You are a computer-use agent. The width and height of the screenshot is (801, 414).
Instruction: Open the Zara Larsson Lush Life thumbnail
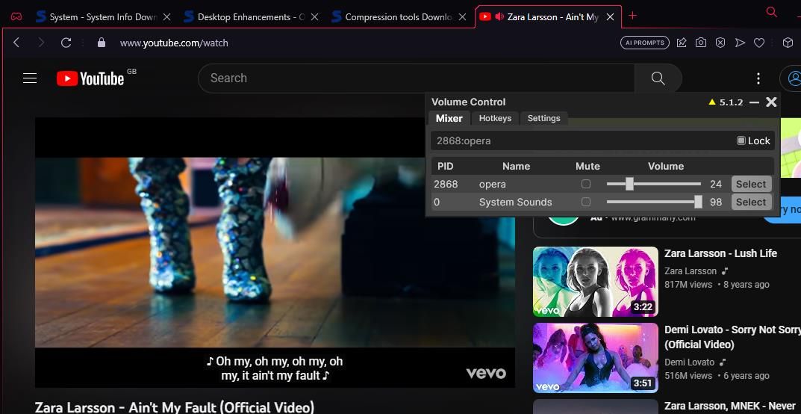pos(595,282)
